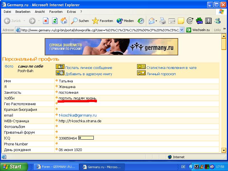
Task: Expand hidden tray icons arrow
Action: (x=191, y=167)
